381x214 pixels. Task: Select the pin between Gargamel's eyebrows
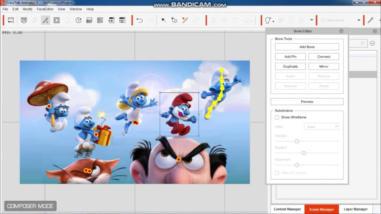179,160
